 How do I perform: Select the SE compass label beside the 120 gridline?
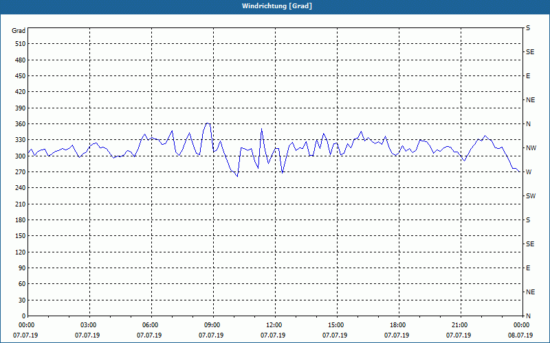pyautogui.click(x=530, y=244)
